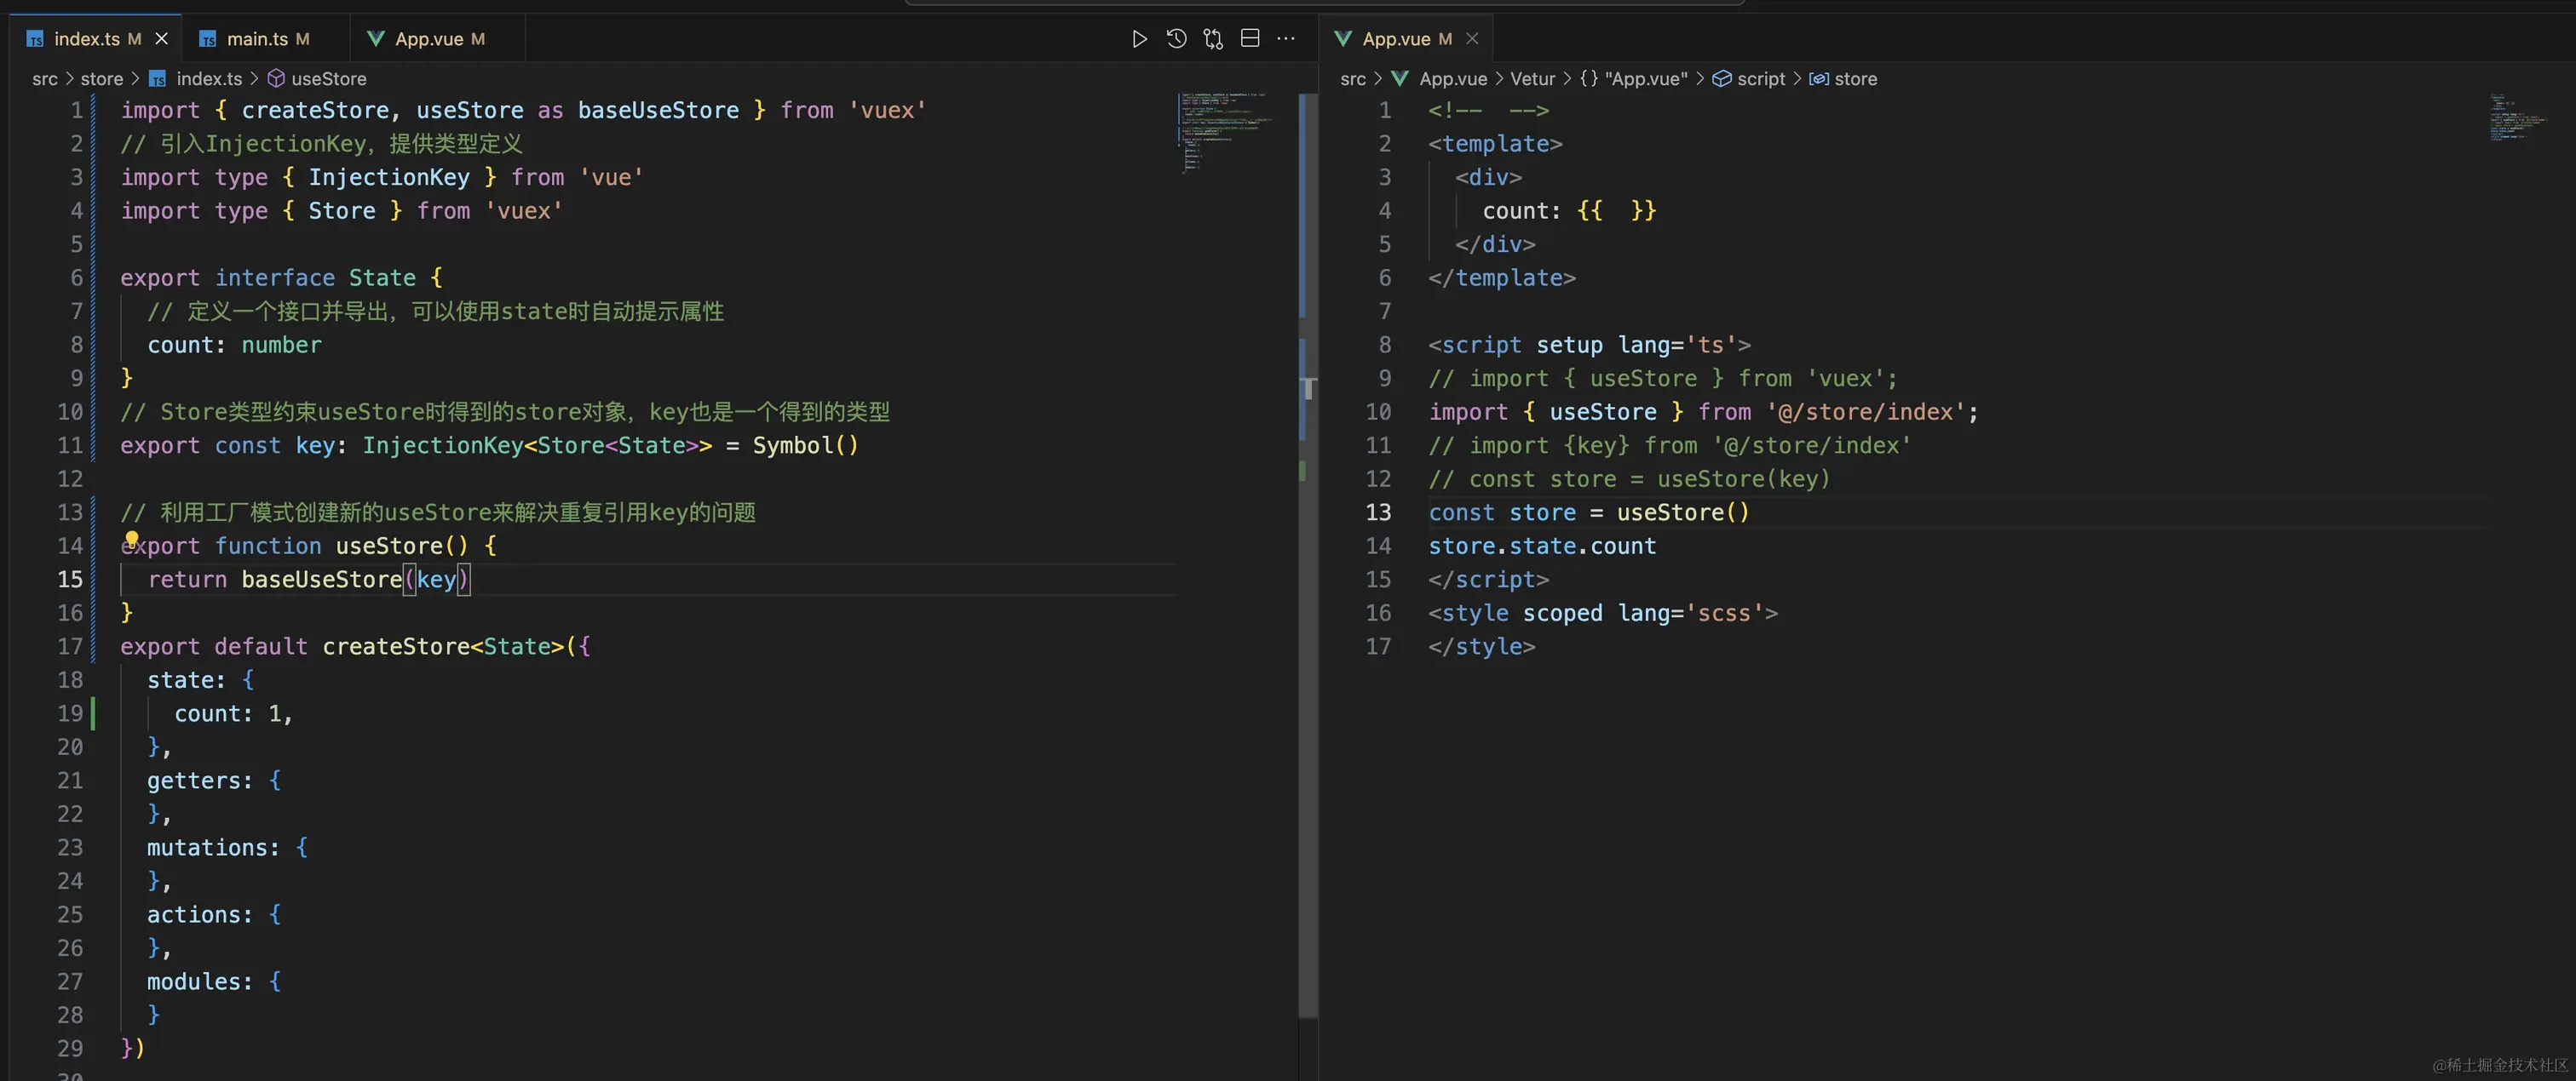Click the script breadcrumb in right pane
Viewport: 2576px width, 1081px height.
pos(1760,79)
